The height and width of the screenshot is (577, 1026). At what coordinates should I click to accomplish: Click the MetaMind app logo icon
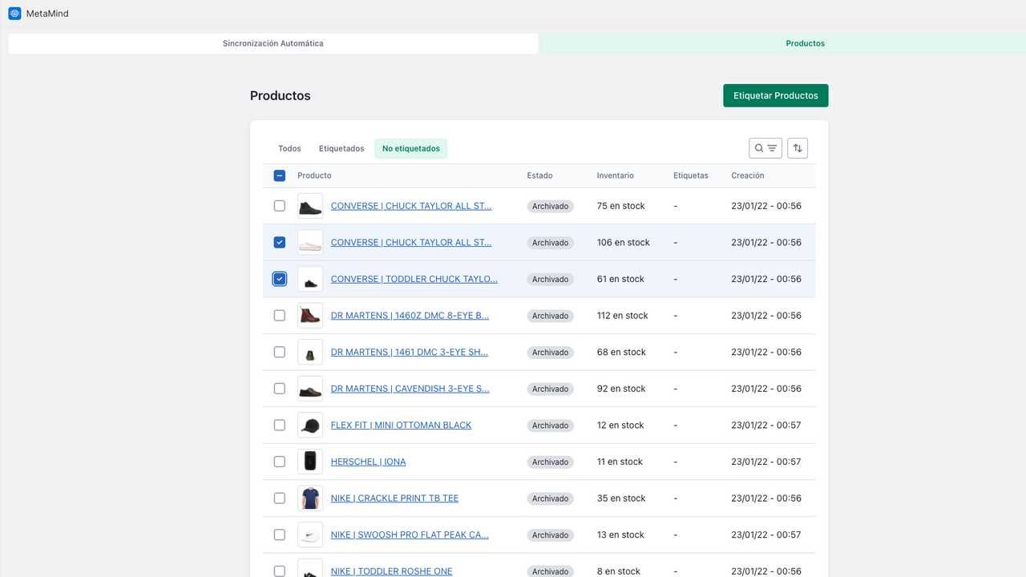tap(14, 14)
